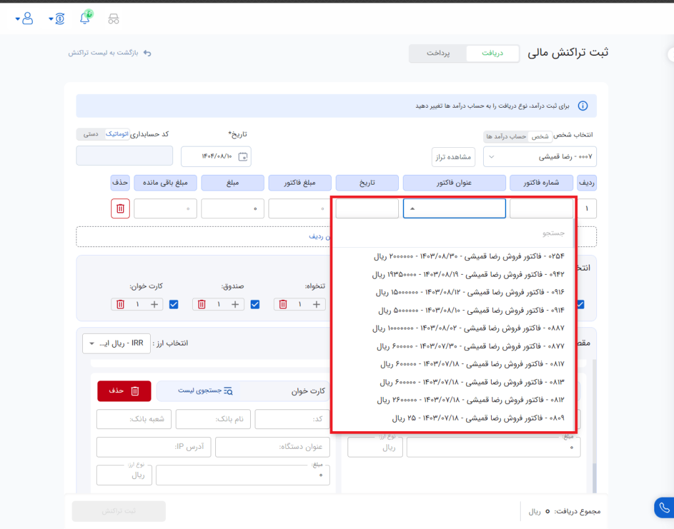Image resolution: width=674 pixels, height=529 pixels.
Task: Delete invoice row 1 with trash icon
Action: 120,208
